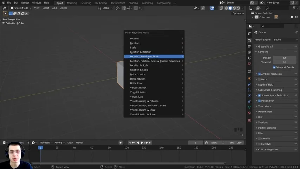
Task: Hide Collection using the eye icon
Action: pyautogui.click(x=296, y=17)
